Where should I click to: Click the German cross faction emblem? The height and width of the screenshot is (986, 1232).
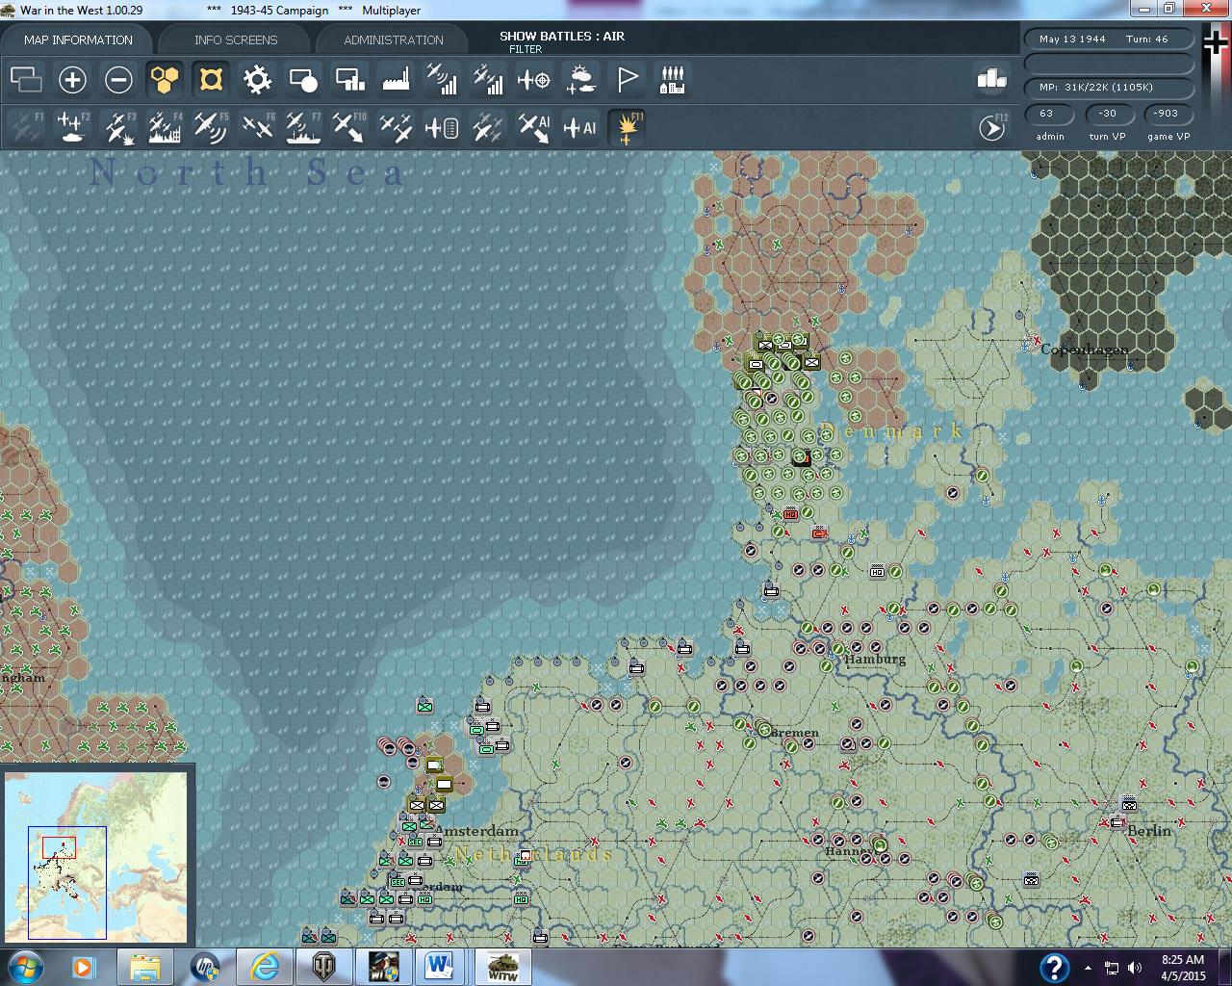1217,44
